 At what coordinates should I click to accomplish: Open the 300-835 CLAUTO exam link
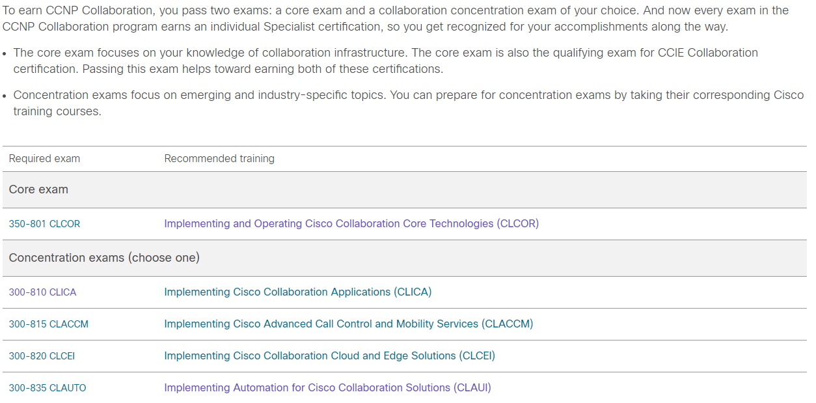[48, 388]
